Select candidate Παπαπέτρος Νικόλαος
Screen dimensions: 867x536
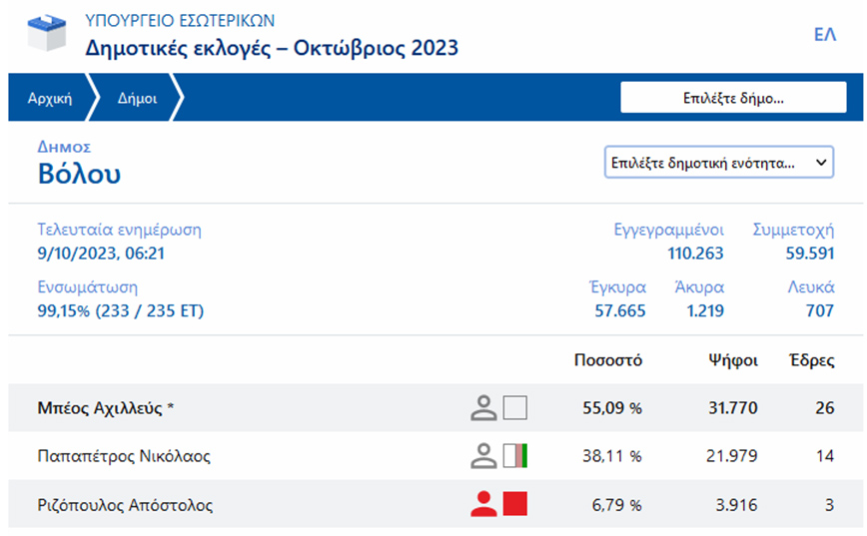tap(125, 456)
